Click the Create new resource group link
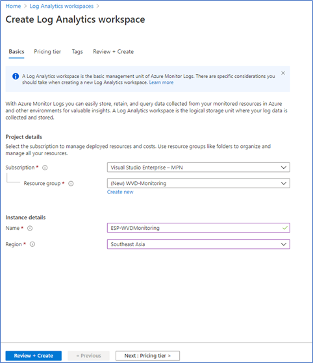Screen dimensions: 313x363 click(120, 192)
